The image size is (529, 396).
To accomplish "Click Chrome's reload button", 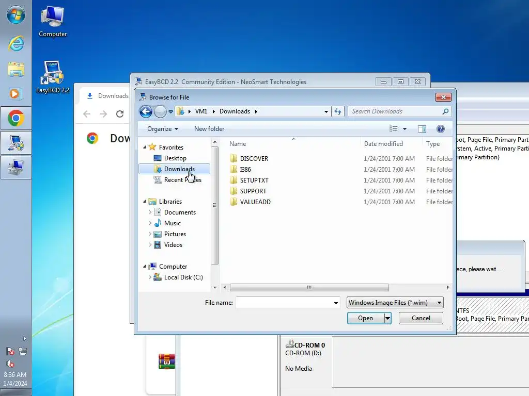I will tap(120, 114).
